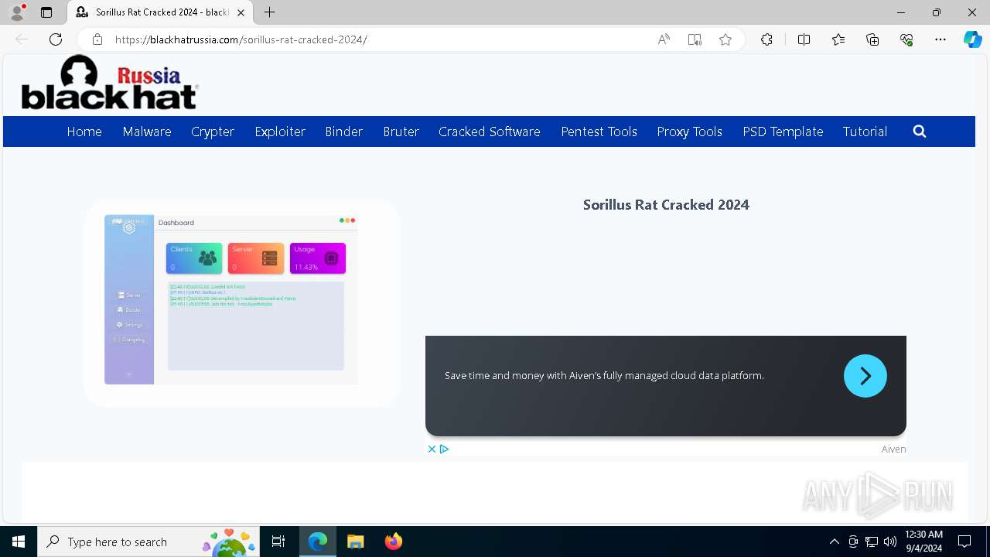Open the Exploiter menu item
Screen dimensions: 990x557
click(x=280, y=132)
